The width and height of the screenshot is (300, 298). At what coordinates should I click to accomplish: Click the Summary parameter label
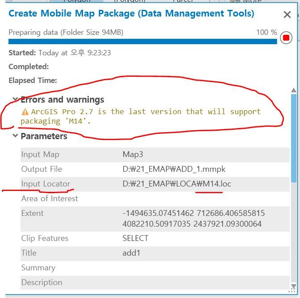click(x=38, y=268)
